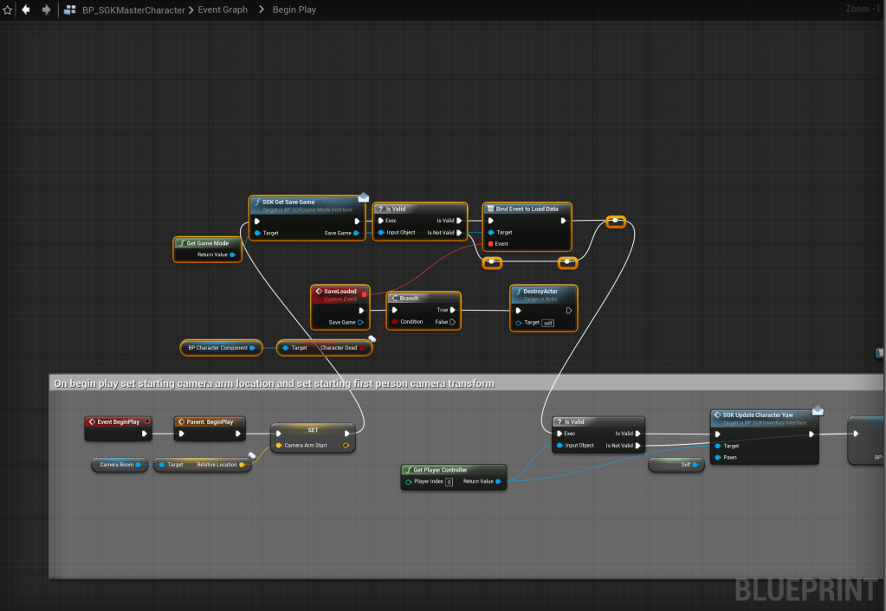The image size is (886, 611).
Task: Click the comment box title about begin play
Action: click(x=274, y=383)
